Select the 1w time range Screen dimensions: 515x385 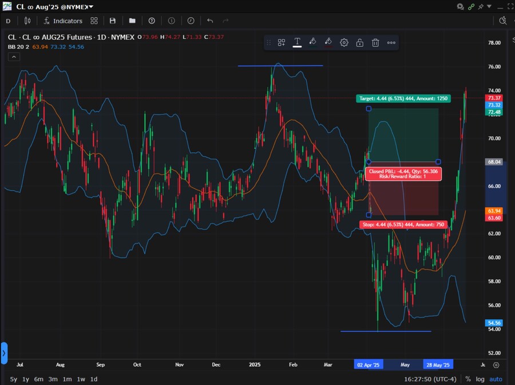(x=81, y=379)
